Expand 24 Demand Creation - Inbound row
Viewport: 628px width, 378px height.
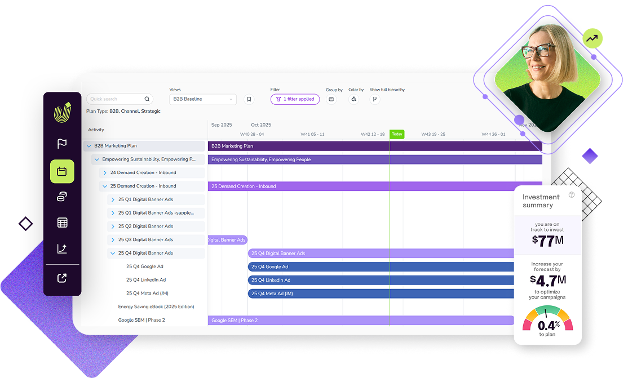tap(105, 173)
